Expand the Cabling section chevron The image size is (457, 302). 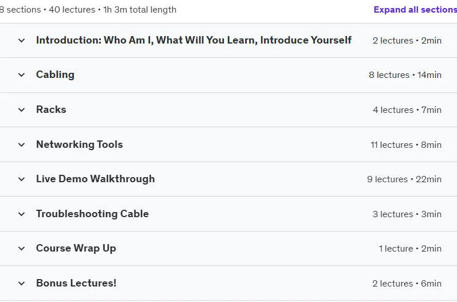click(22, 75)
